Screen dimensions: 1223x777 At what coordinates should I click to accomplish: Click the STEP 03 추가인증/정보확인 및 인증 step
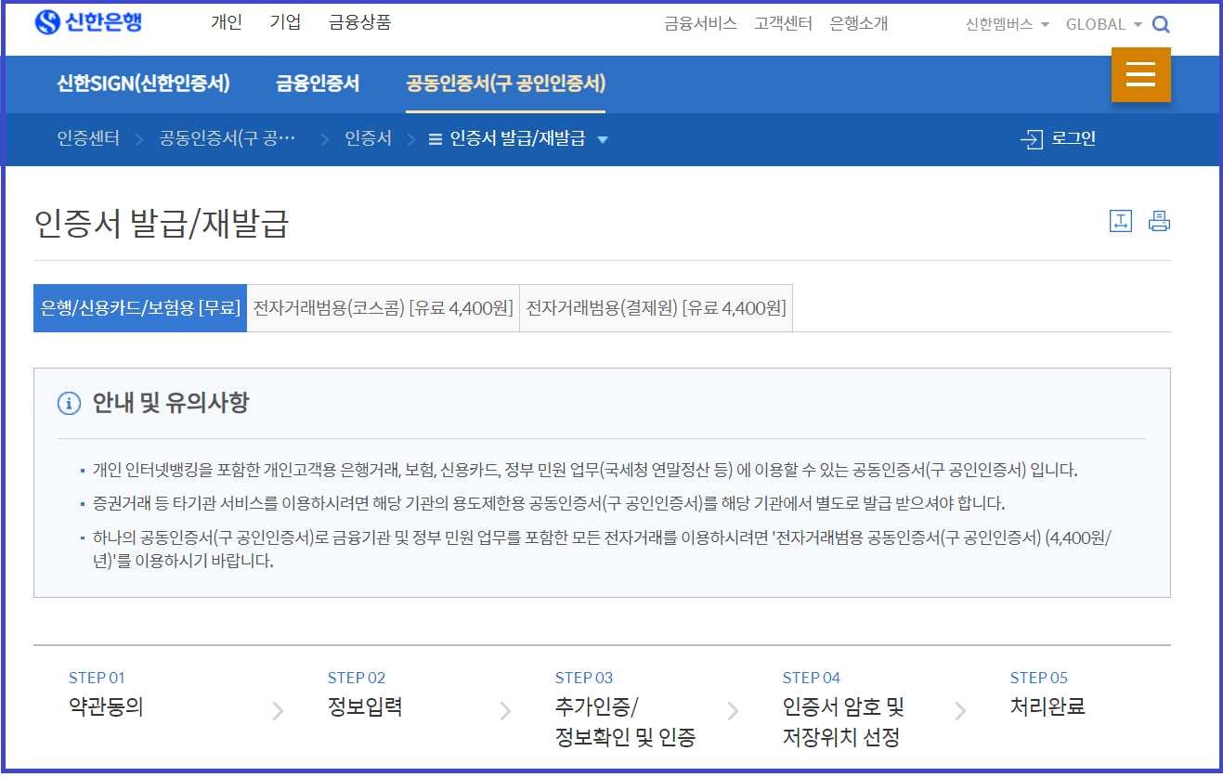click(x=625, y=710)
